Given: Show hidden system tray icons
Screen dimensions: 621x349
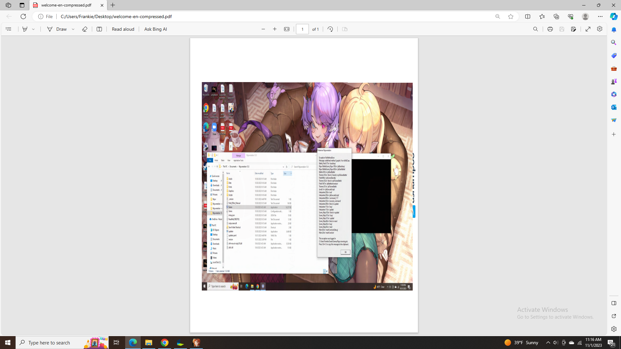Looking at the screenshot, I should pos(548,343).
